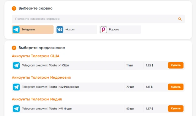The height and width of the screenshot is (116, 196).
Task: Buy the +62 Индонезия Telegram account
Action: (x=176, y=87)
